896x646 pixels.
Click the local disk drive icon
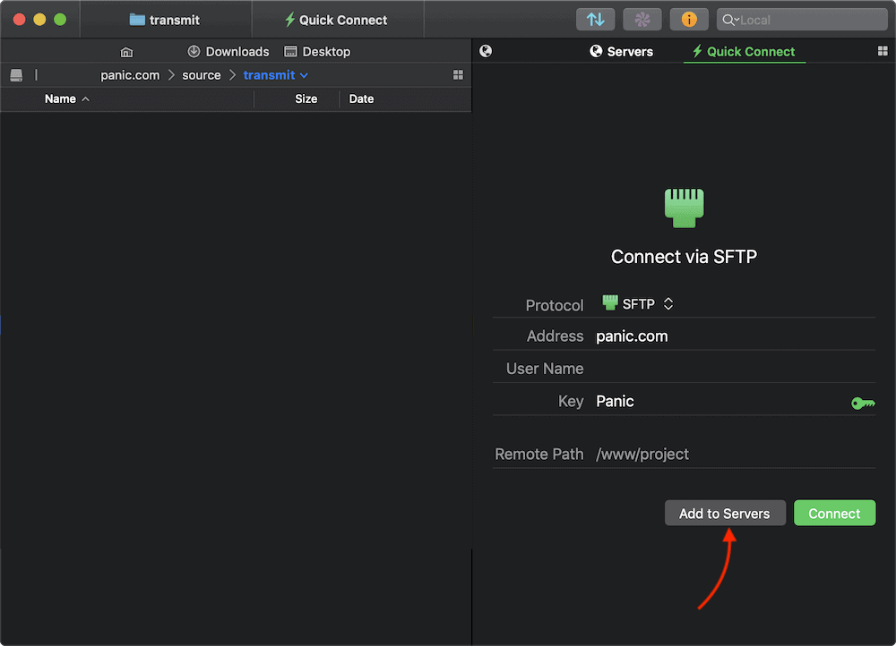16,75
